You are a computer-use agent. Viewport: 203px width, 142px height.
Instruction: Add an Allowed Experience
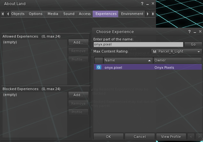[78, 42]
